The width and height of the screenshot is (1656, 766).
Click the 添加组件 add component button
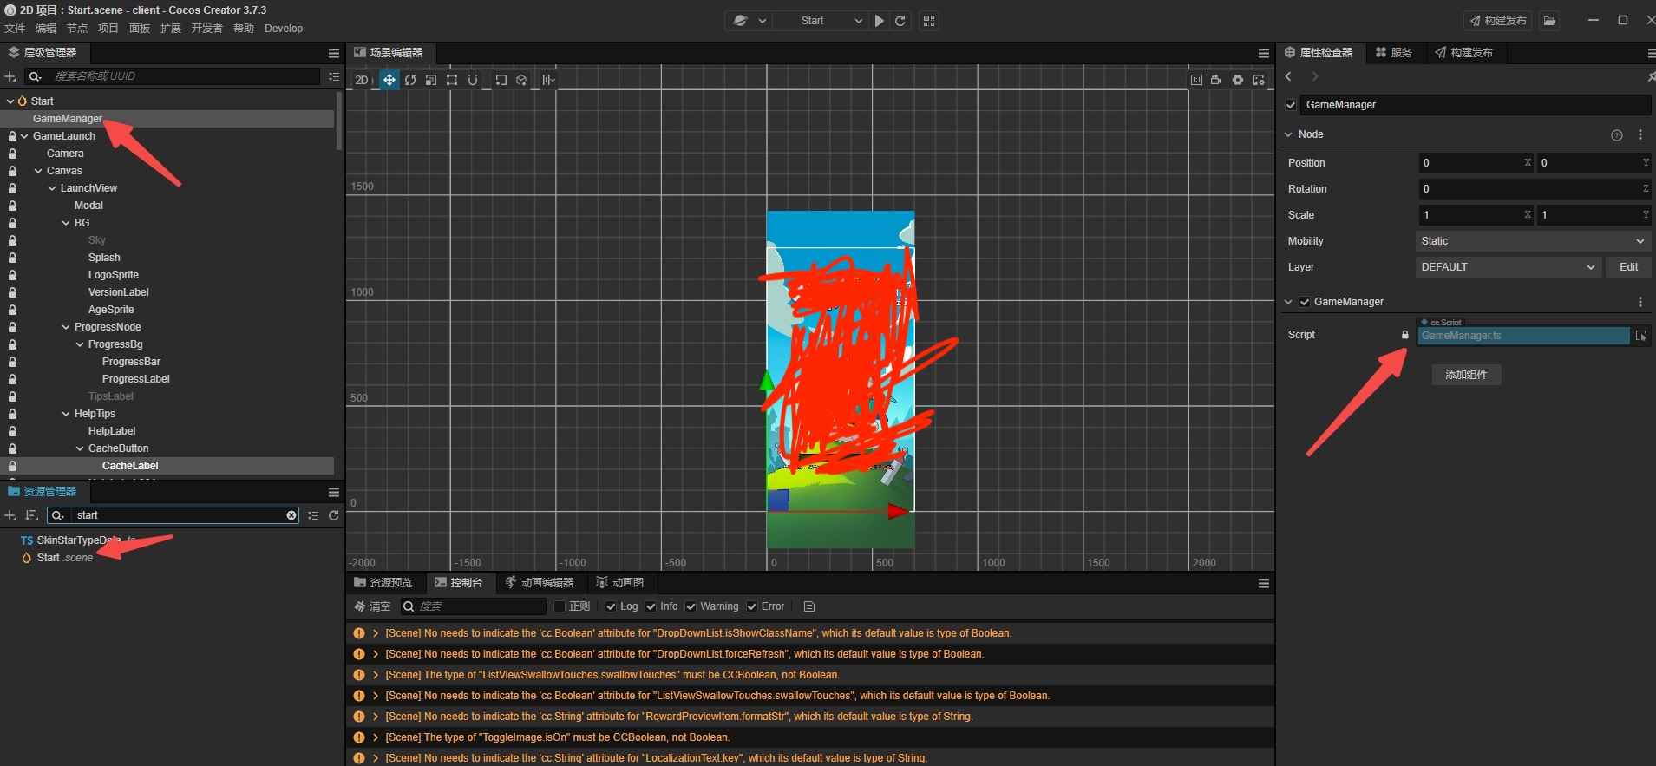click(x=1466, y=375)
